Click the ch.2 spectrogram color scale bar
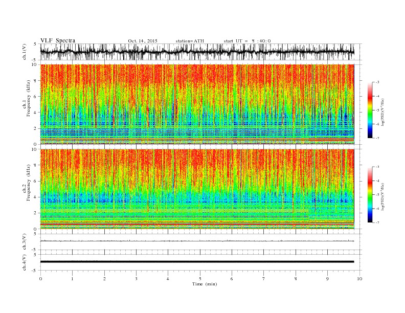This screenshot has height=313, width=405. coord(370,194)
